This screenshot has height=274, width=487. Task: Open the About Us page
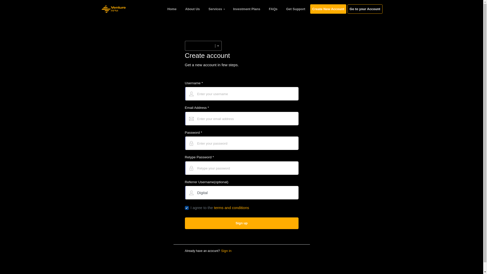pyautogui.click(x=193, y=9)
